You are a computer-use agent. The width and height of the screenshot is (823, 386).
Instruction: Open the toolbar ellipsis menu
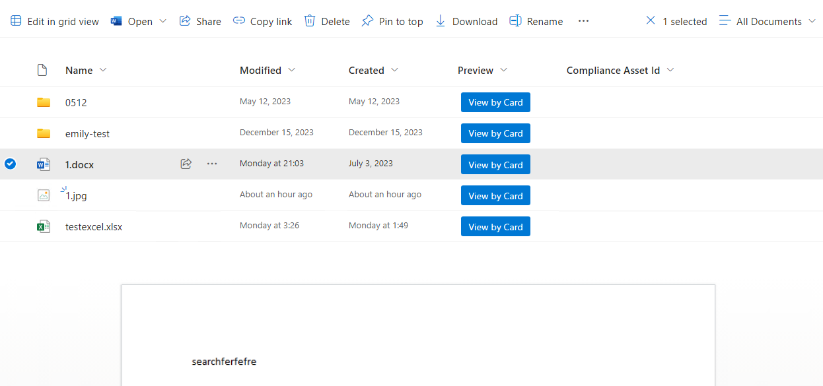pos(583,20)
